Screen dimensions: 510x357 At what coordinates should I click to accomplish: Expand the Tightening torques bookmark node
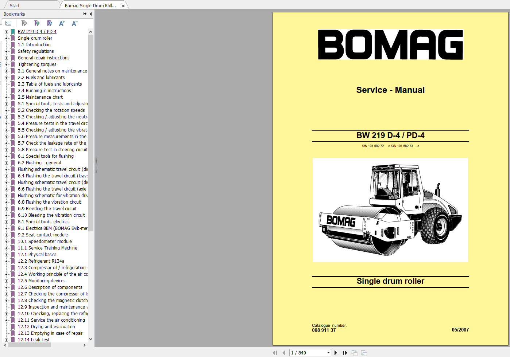6,64
